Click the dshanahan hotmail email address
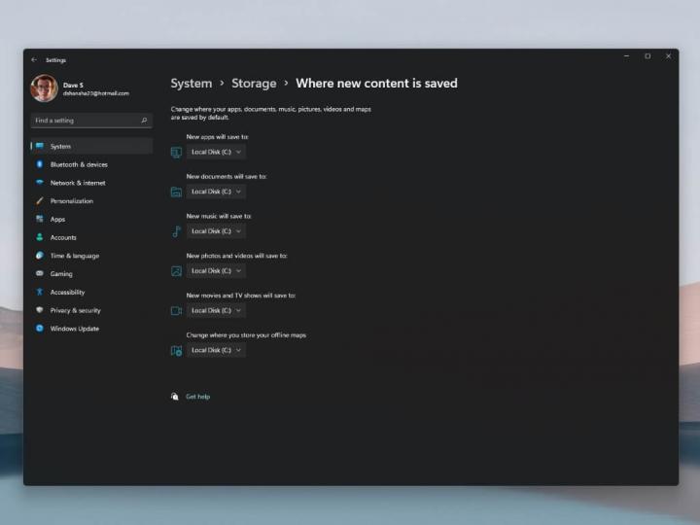The height and width of the screenshot is (525, 700). tap(96, 93)
